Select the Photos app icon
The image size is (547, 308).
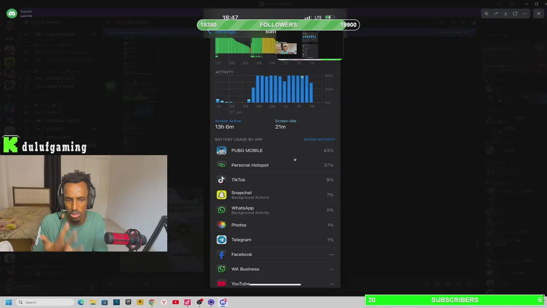[221, 225]
